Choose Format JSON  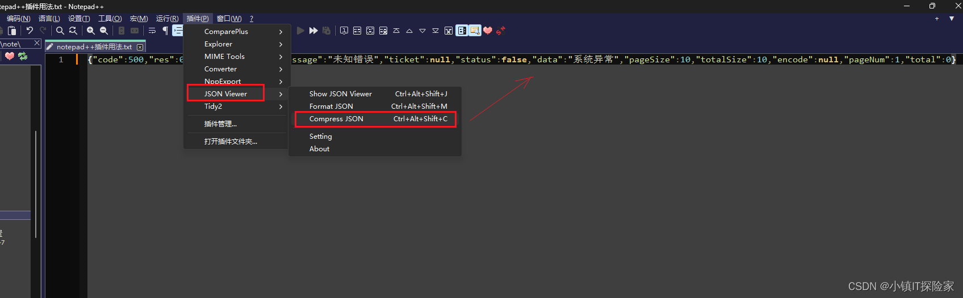[375, 107]
